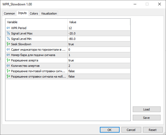This screenshot has height=135, width=166.
Task: Go to the Visualization tab
Action: 49,13
